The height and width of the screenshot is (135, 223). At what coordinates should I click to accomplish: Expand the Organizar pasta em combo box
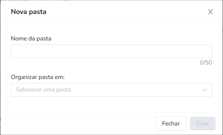pos(111,90)
